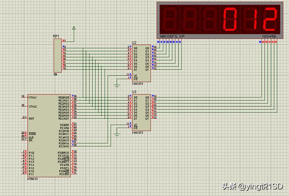The image size is (289, 196).
Task: Click the 10k value label under RP1
Action: point(55,75)
